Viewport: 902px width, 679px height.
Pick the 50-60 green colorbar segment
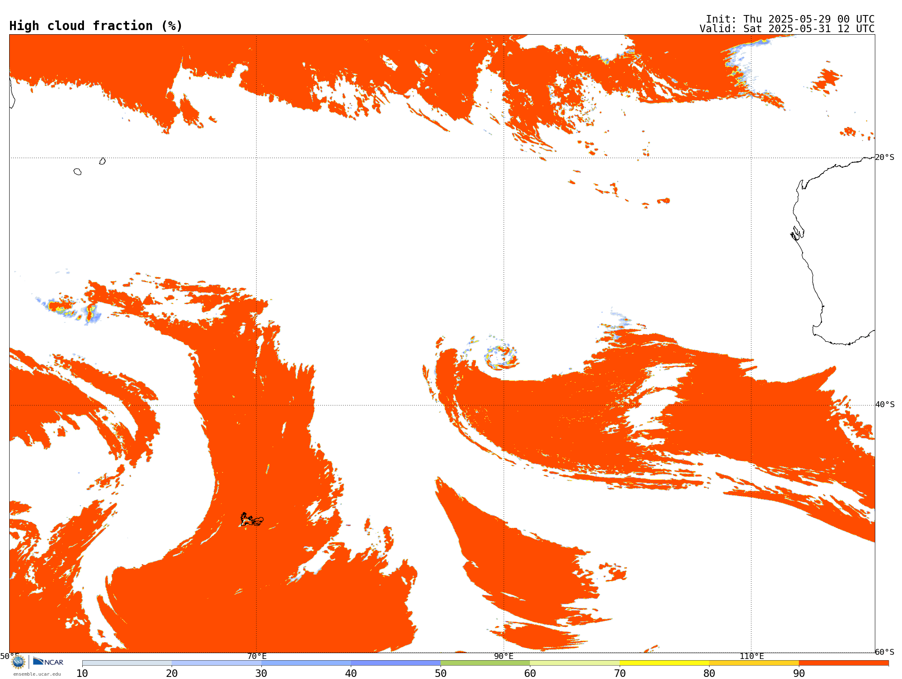click(x=485, y=663)
